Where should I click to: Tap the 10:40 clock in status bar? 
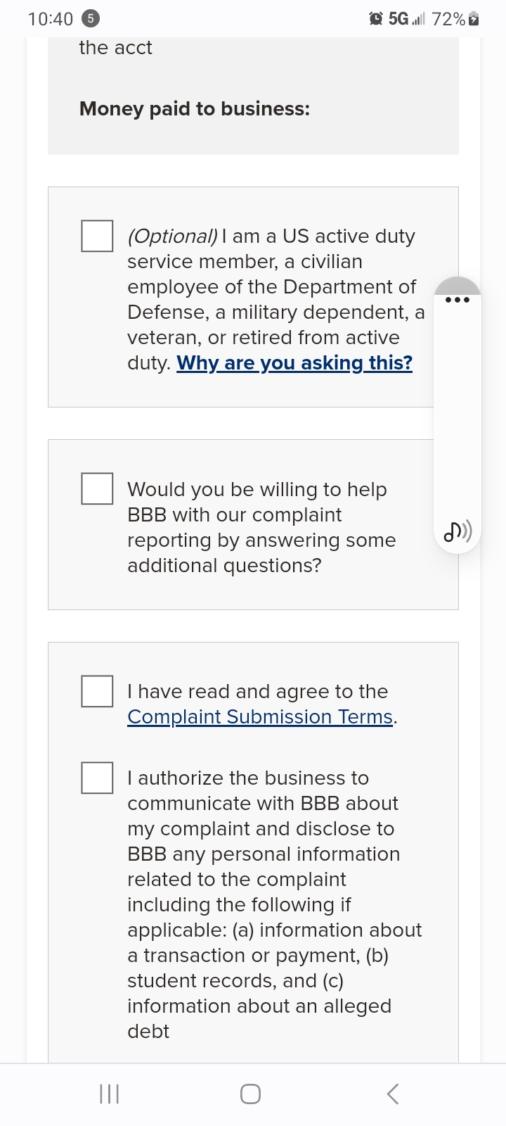pos(50,19)
